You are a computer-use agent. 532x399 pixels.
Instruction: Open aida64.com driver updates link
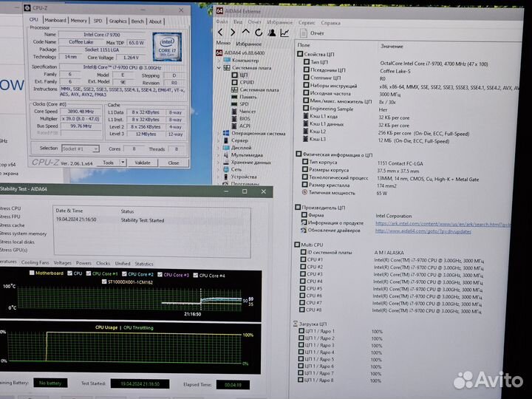pos(423,231)
